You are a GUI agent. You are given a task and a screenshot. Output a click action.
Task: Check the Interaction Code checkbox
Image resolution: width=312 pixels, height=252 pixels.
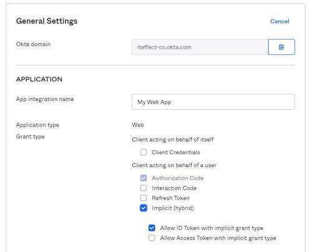click(144, 188)
